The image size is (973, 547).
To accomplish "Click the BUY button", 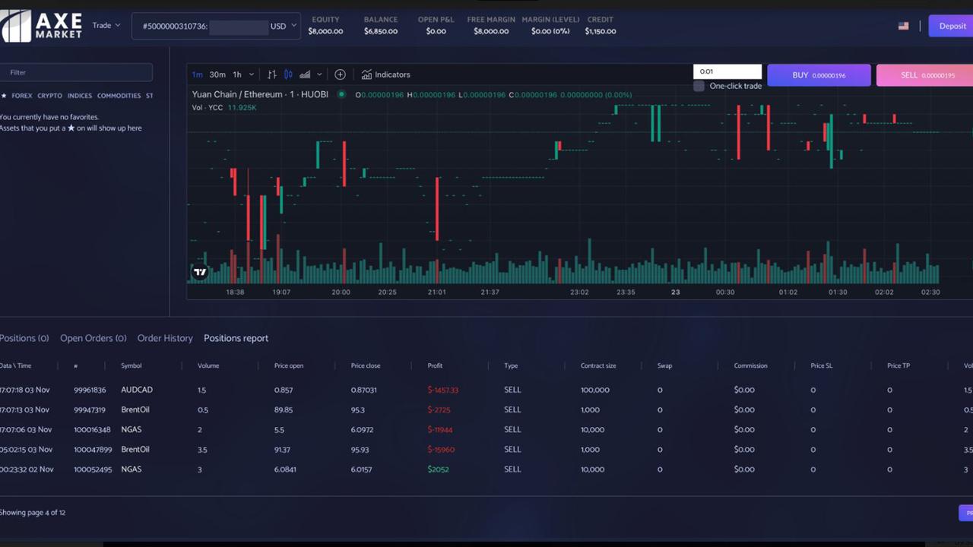I will point(819,75).
